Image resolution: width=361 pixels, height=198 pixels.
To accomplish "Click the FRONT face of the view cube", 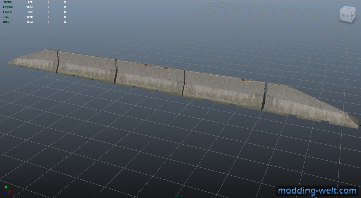I will pos(346,16).
